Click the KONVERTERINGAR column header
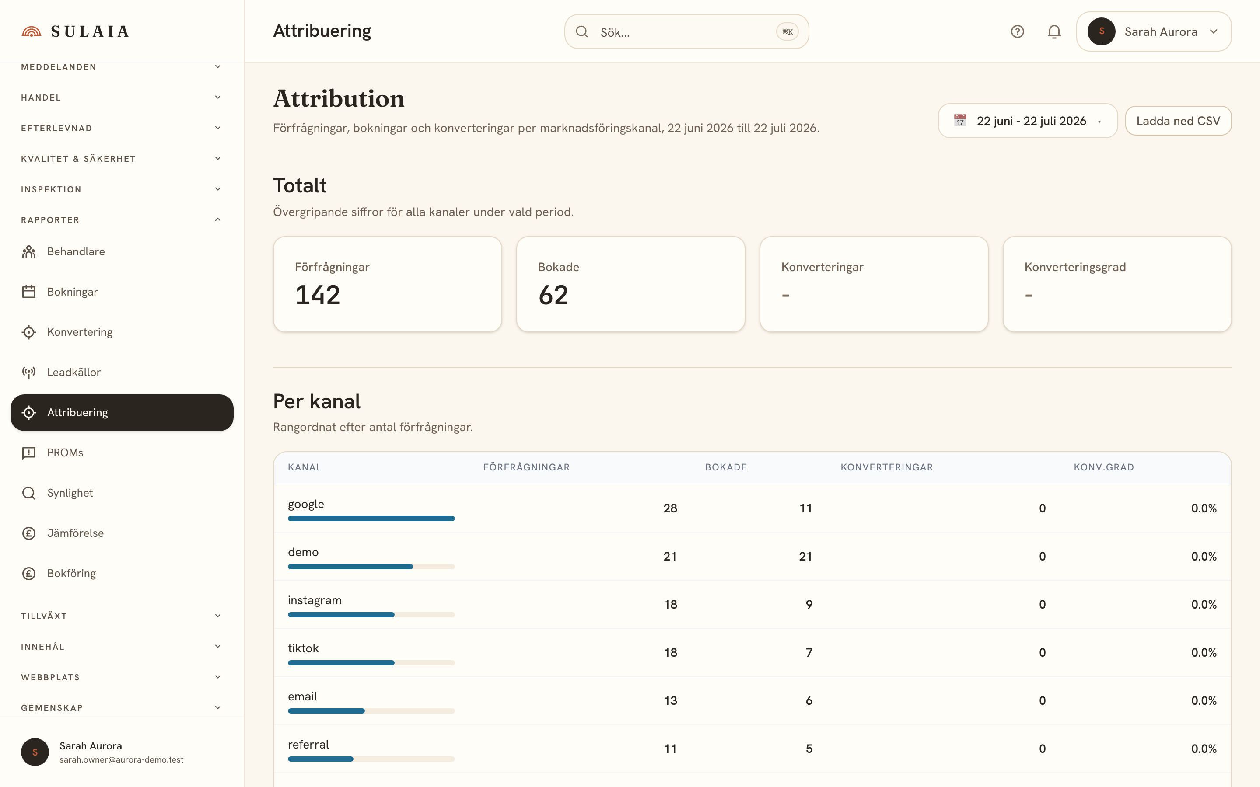This screenshot has width=1260, height=787. [887, 467]
